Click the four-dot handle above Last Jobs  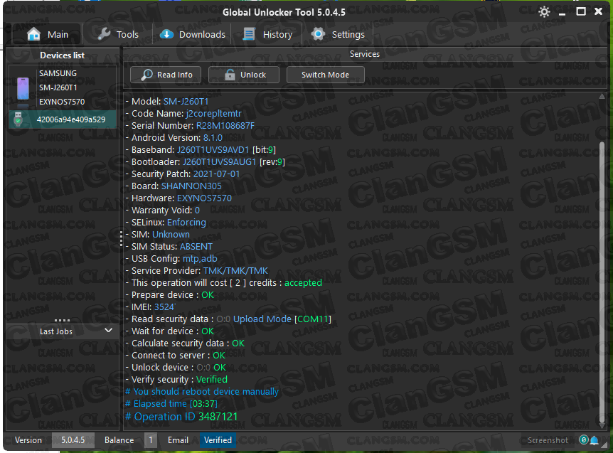62,320
